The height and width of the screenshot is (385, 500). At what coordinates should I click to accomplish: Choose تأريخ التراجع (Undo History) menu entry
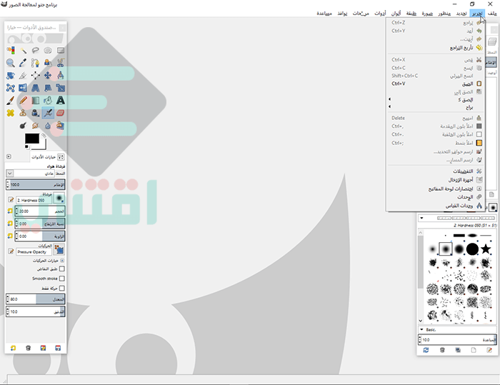pyautogui.click(x=435, y=48)
